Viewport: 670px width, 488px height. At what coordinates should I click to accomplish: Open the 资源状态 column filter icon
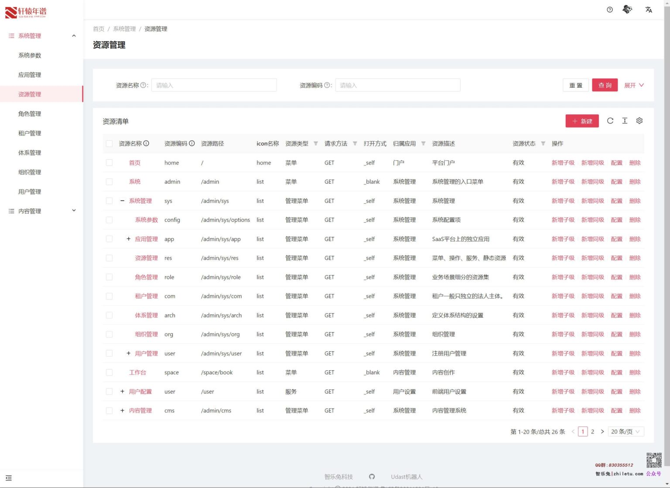click(543, 144)
